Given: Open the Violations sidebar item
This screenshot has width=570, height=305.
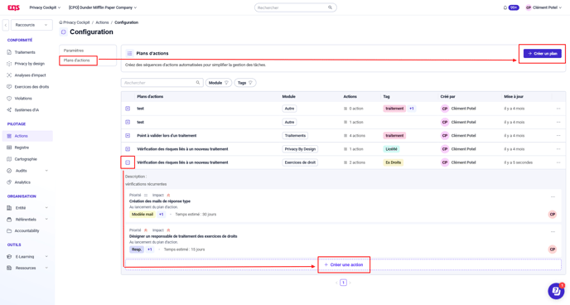Looking at the screenshot, I should click(x=23, y=99).
